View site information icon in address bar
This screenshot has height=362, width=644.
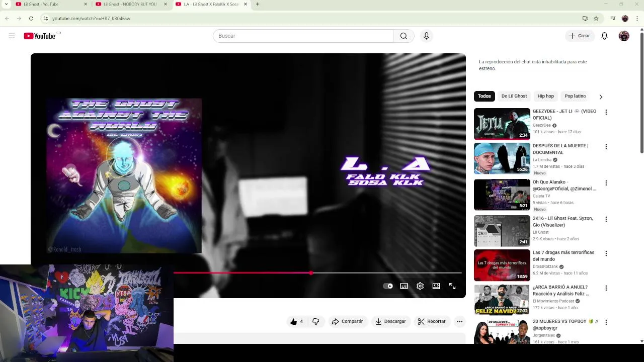[x=45, y=18]
